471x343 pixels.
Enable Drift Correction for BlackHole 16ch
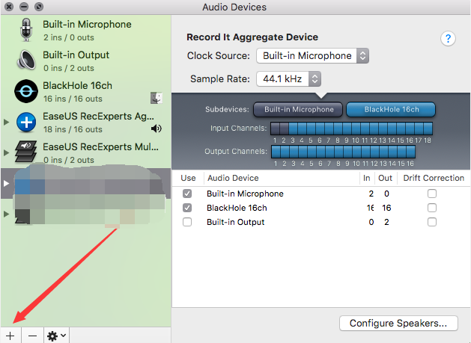(x=432, y=208)
